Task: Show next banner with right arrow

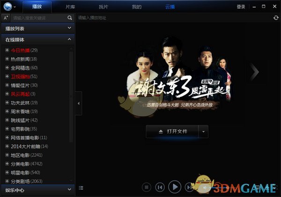Action: 254,72
